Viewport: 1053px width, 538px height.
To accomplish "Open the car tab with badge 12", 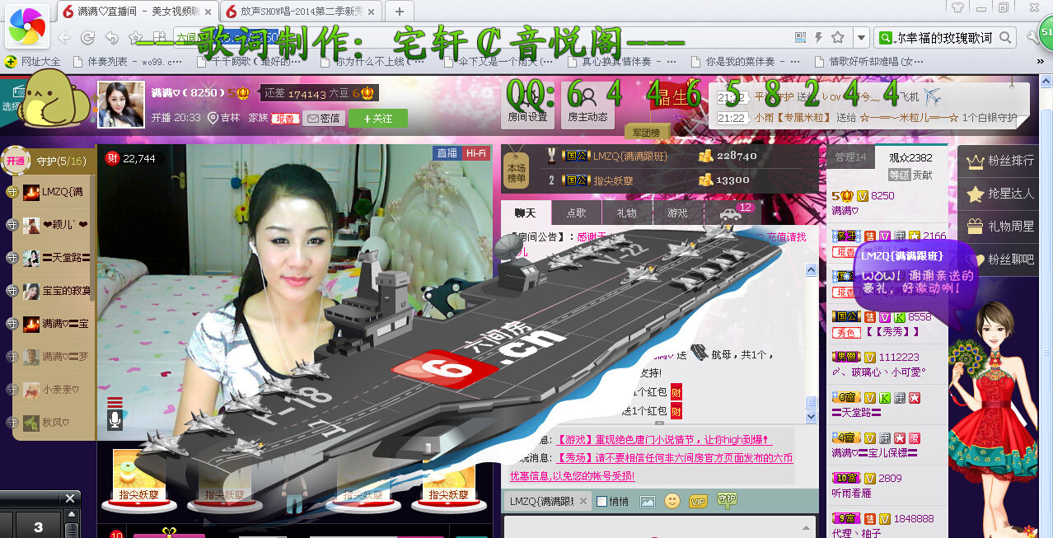I will 732,213.
